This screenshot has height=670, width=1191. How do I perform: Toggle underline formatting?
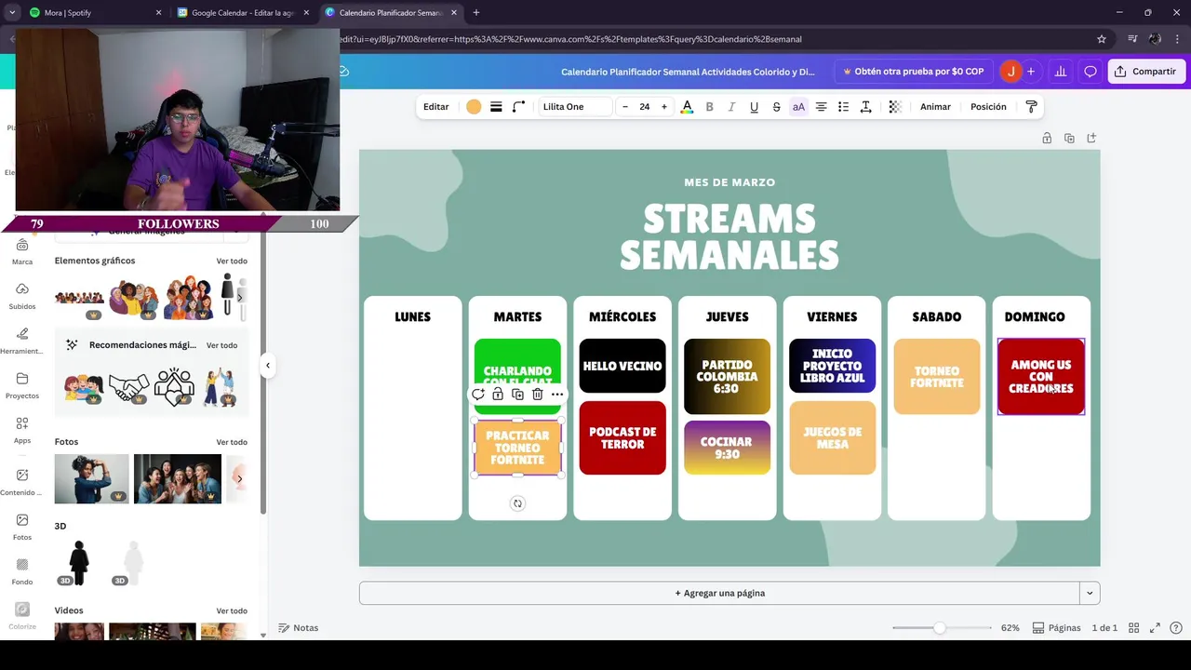pos(754,107)
